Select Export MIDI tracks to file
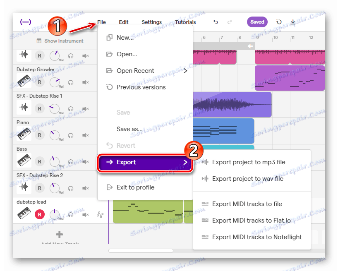The height and width of the screenshot is (271, 338). (x=252, y=204)
